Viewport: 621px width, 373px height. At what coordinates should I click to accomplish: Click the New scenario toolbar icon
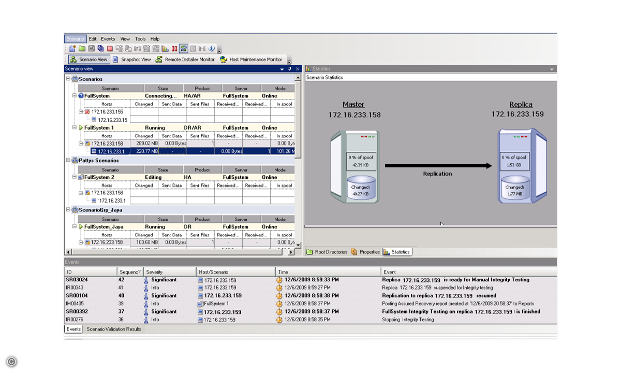[x=72, y=49]
